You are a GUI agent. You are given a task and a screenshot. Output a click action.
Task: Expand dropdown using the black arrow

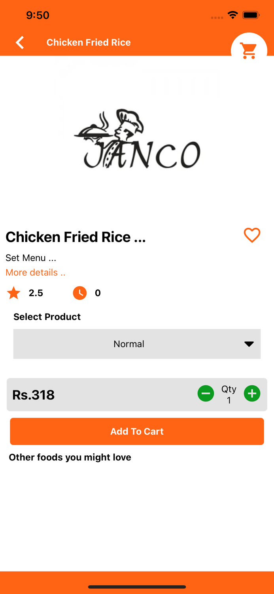pyautogui.click(x=249, y=344)
